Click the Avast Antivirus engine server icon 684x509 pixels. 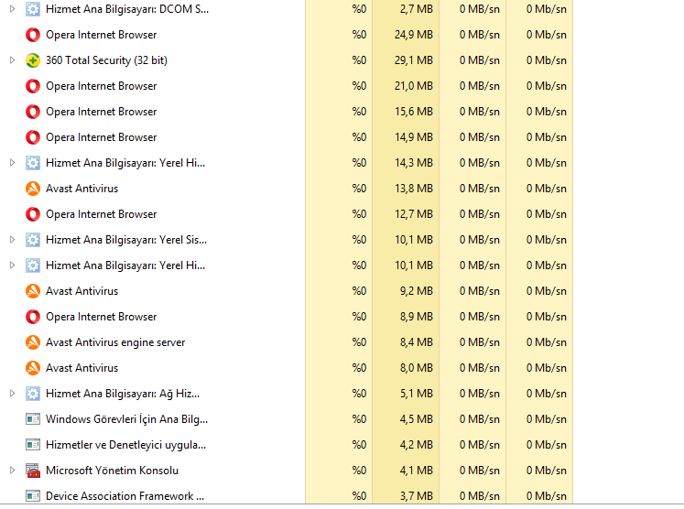tap(33, 342)
